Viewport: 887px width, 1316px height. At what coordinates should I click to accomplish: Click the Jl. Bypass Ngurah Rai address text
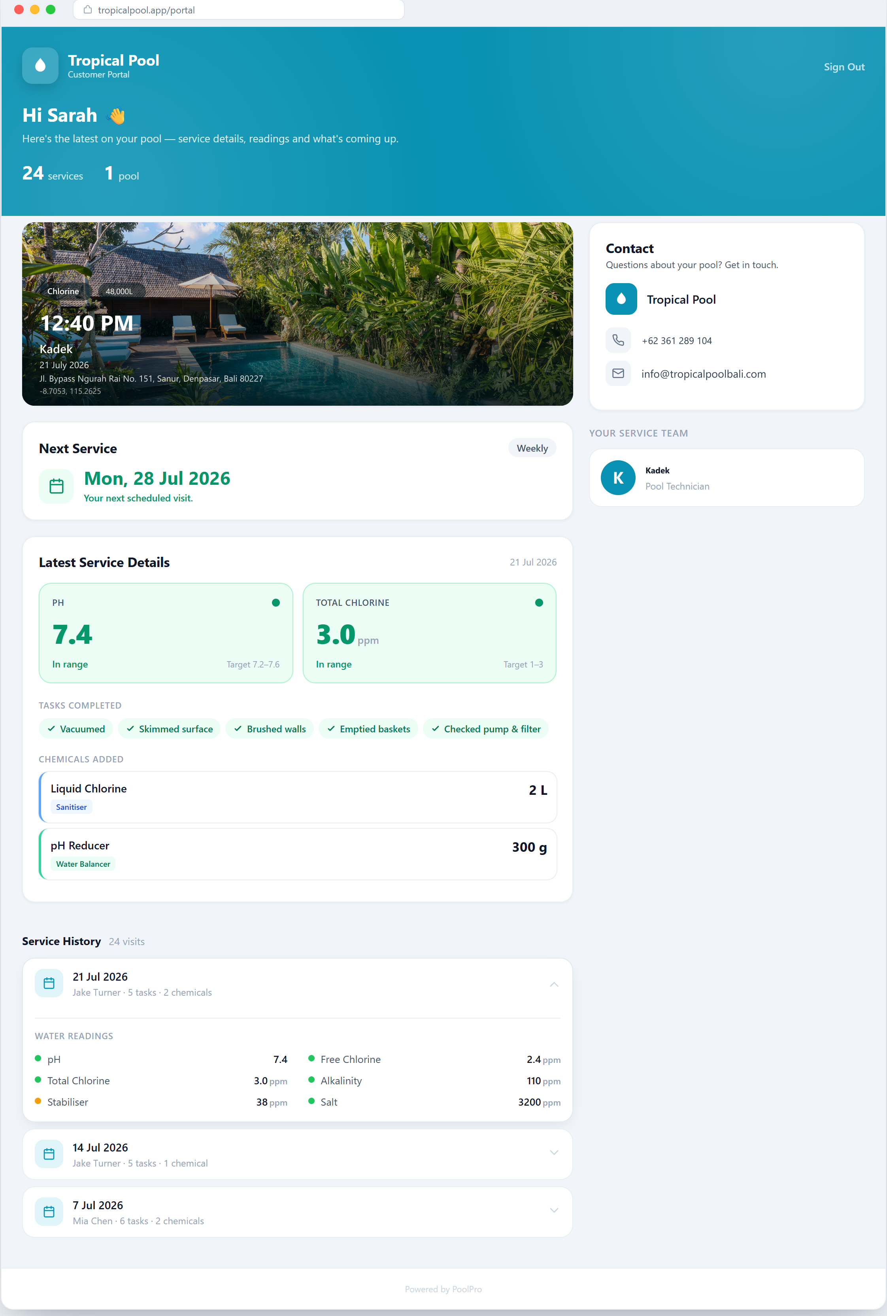click(151, 378)
